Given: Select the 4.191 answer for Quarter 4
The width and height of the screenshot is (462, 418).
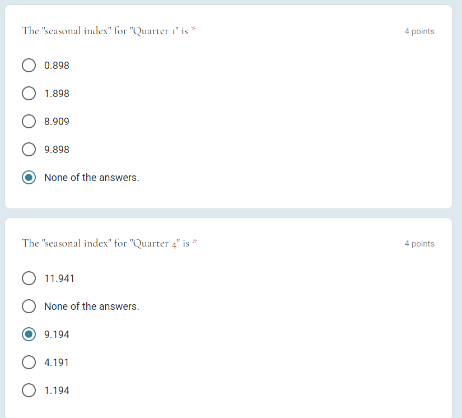Looking at the screenshot, I should pos(29,362).
